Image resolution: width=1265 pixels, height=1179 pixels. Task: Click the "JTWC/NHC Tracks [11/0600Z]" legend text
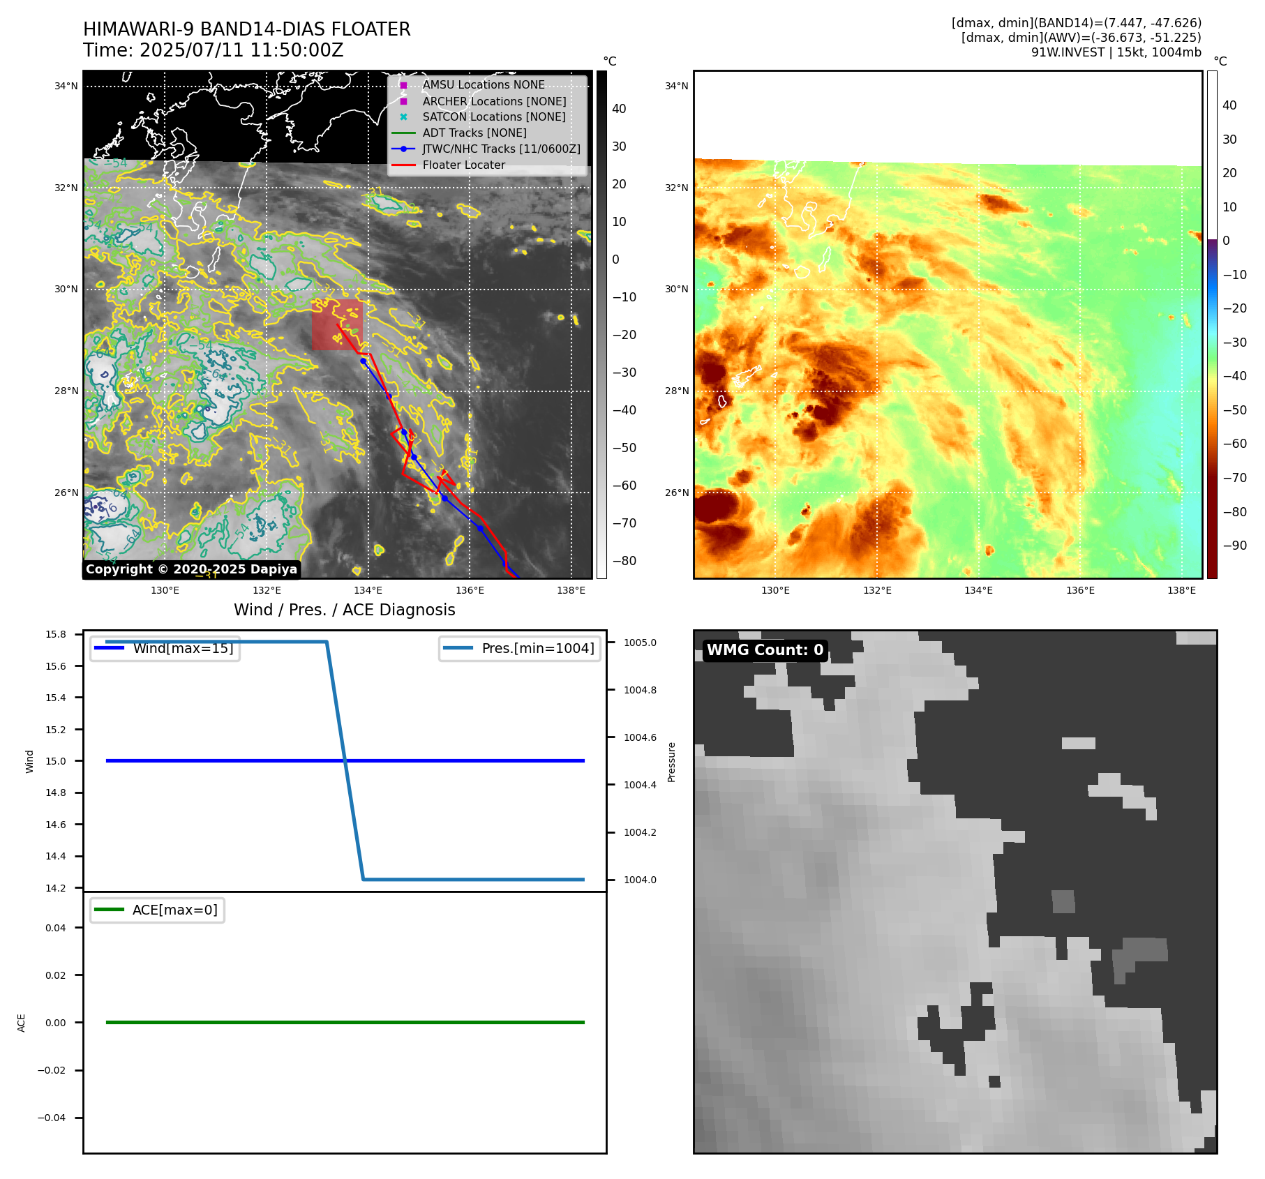[x=502, y=149]
